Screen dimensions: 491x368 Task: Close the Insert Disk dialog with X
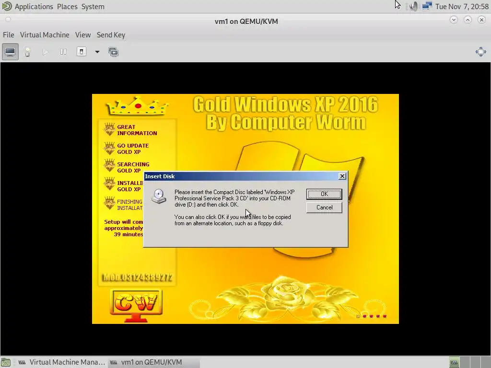coord(342,176)
